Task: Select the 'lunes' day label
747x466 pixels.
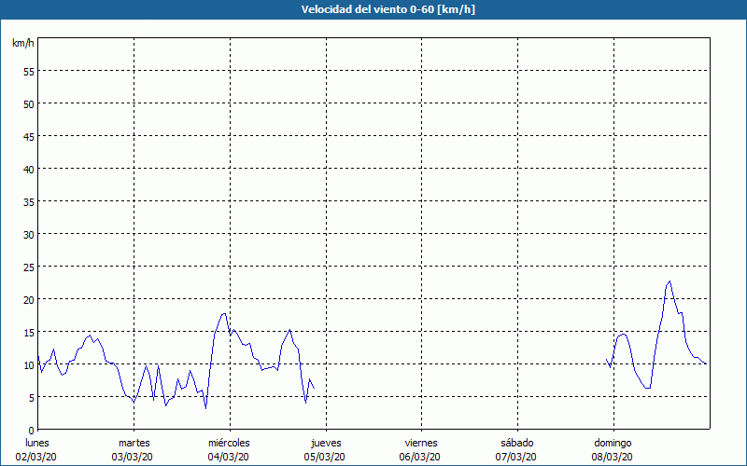Action: pyautogui.click(x=37, y=443)
